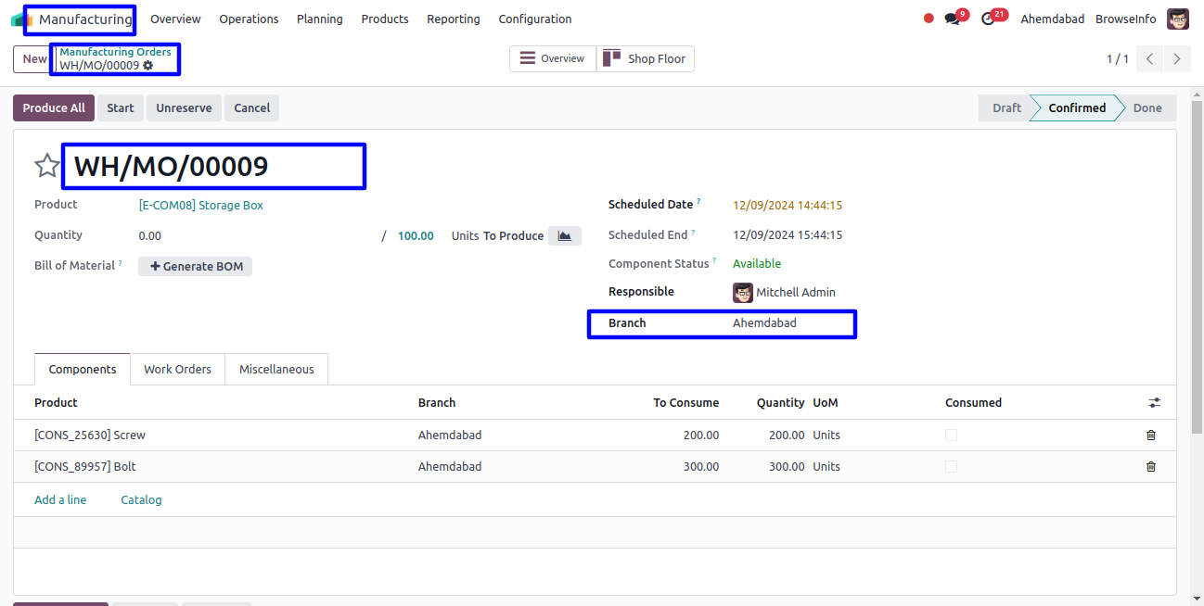
Task: Go to next record arrow
Action: (x=1176, y=59)
